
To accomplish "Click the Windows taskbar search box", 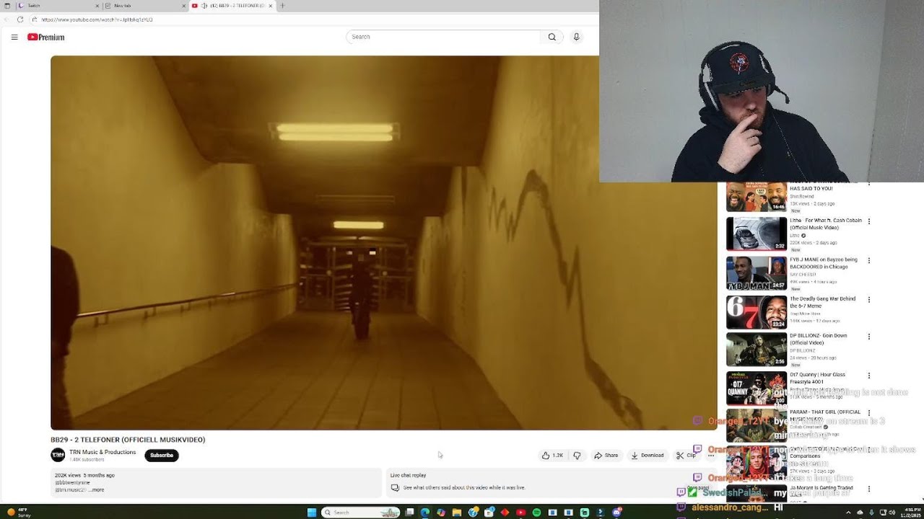I will (361, 513).
